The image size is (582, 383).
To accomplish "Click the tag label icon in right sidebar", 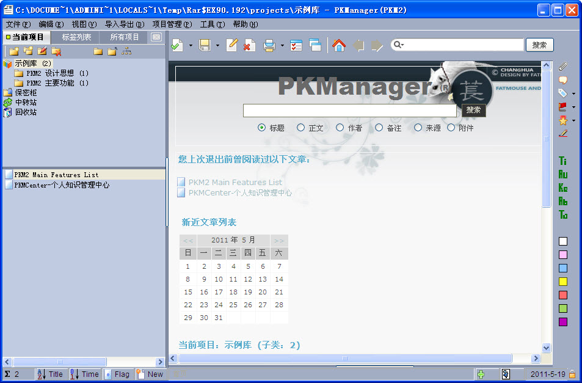I will [x=563, y=93].
